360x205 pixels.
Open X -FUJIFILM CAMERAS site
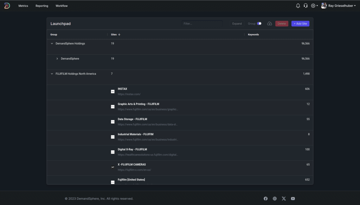tap(132, 165)
